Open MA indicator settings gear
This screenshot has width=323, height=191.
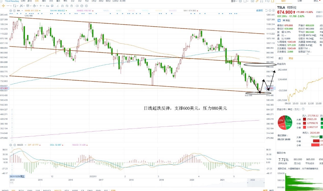tap(11, 11)
